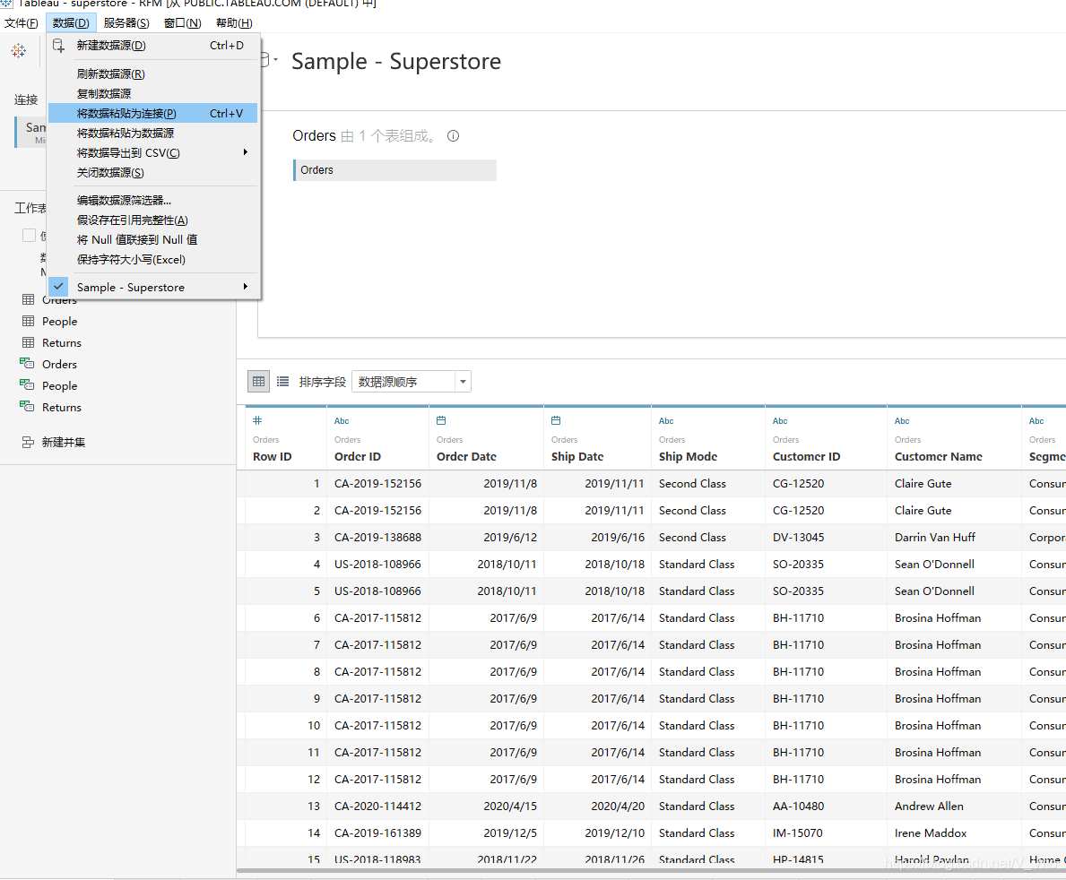Choose 将数据粘贴为连接(P) menu entry
The image size is (1066, 880).
click(x=153, y=114)
